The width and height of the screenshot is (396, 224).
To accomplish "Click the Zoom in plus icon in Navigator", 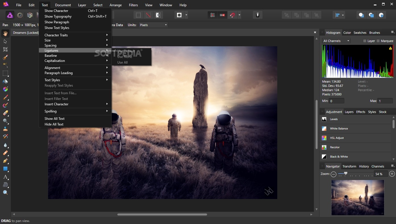I will tap(392, 174).
